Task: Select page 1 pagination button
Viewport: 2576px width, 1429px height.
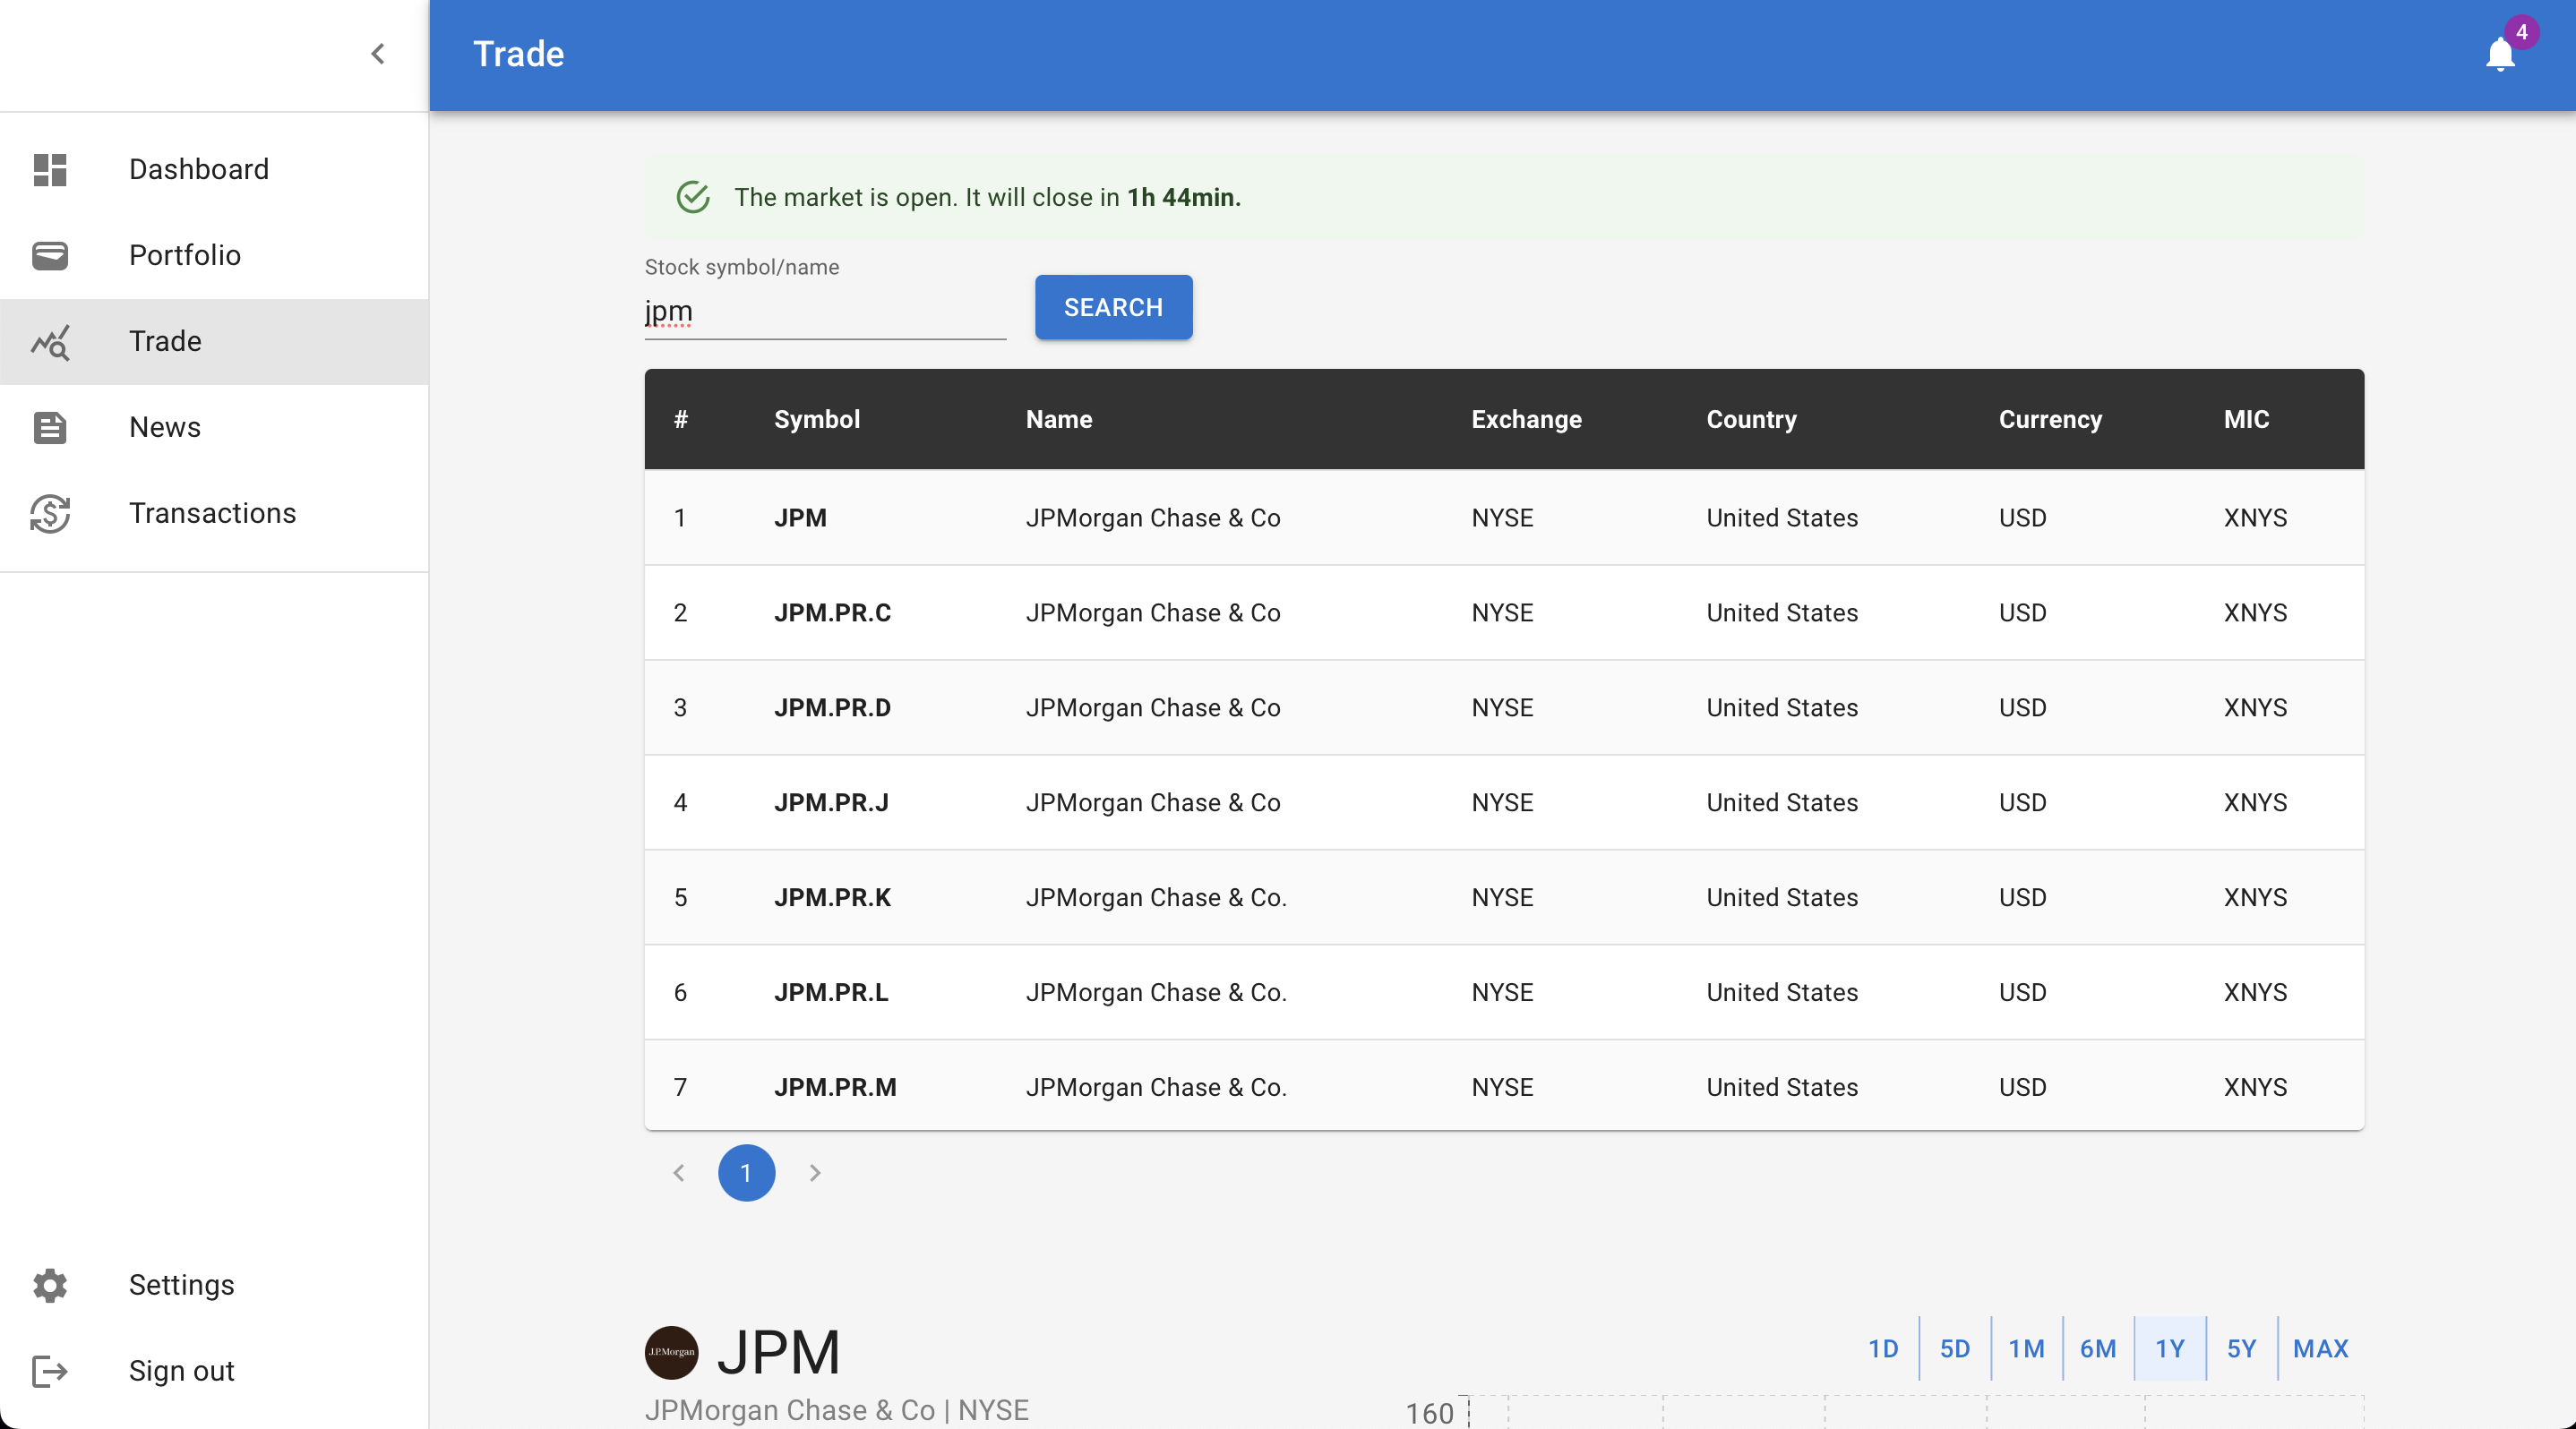Action: (x=746, y=1172)
